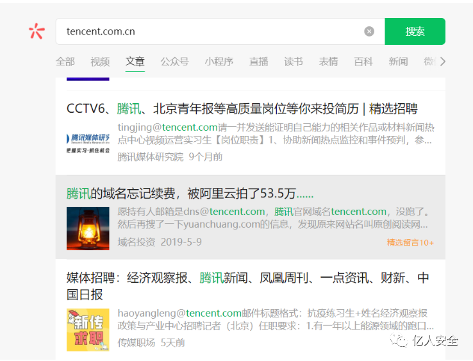
Task: Click the 腾讯媒体研究院 9个月前 source line
Action: [x=170, y=156]
